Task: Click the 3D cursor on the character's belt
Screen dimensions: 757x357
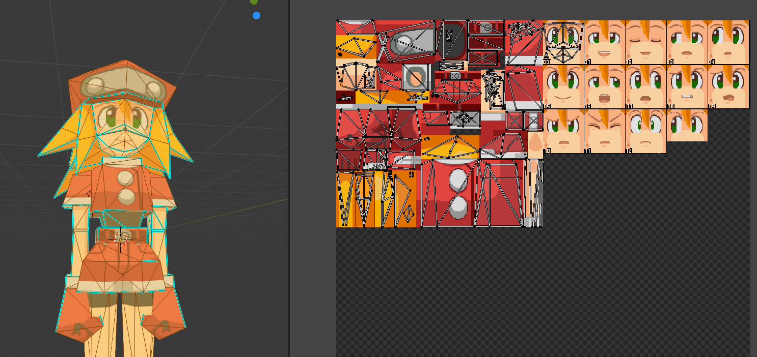Action: pos(120,240)
